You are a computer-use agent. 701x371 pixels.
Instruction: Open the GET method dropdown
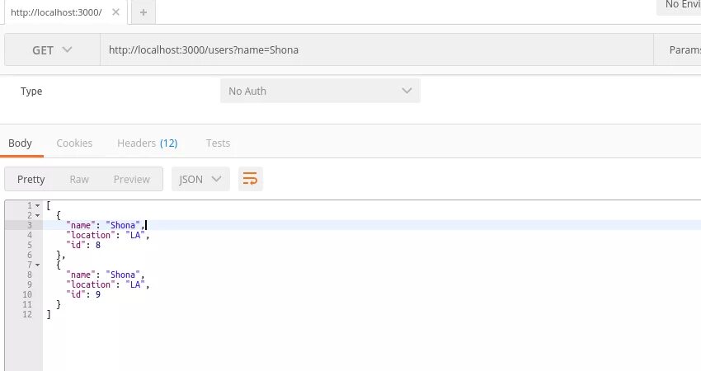[x=52, y=50]
